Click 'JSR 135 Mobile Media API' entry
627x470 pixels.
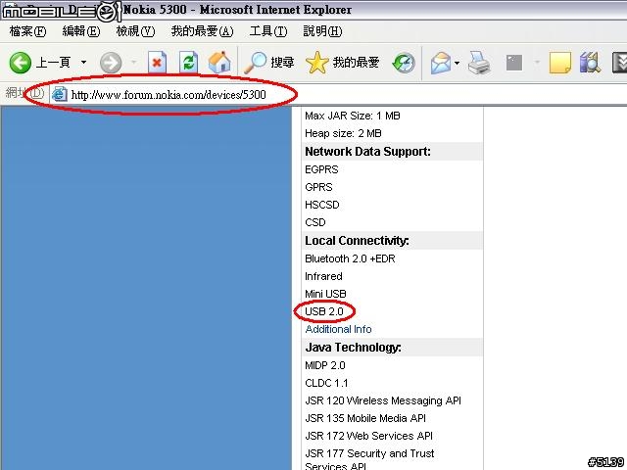365,418
